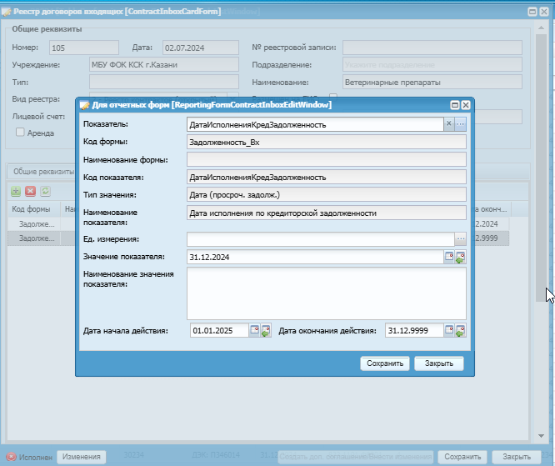Open the Ед. измерения lookup ellipsis button
Image resolution: width=555 pixels, height=466 pixels.
(x=461, y=239)
